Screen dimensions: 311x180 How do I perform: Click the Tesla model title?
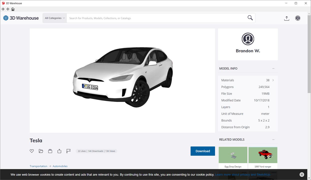click(x=36, y=140)
